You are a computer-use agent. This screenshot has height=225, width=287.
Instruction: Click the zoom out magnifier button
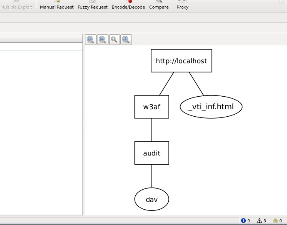coord(102,40)
